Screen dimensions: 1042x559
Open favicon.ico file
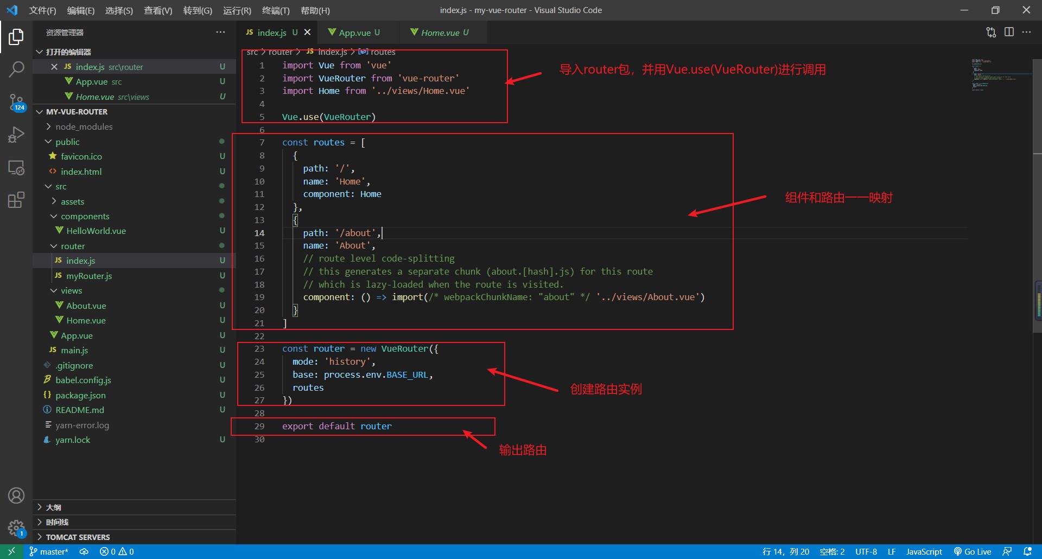coord(134,156)
